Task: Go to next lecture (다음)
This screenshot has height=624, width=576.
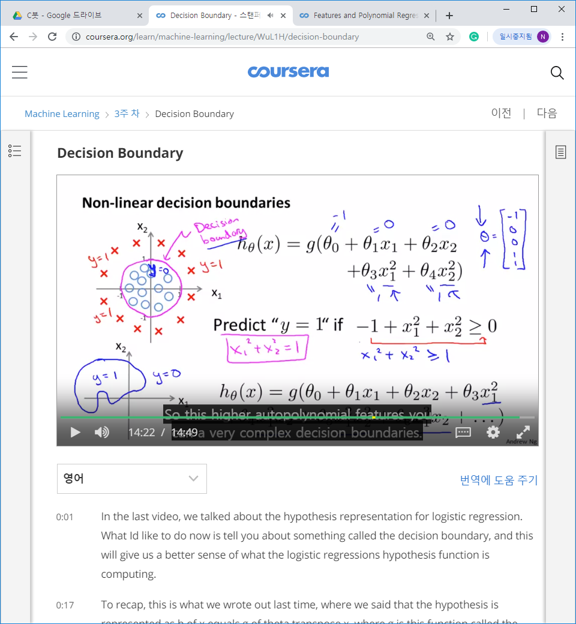Action: tap(547, 113)
